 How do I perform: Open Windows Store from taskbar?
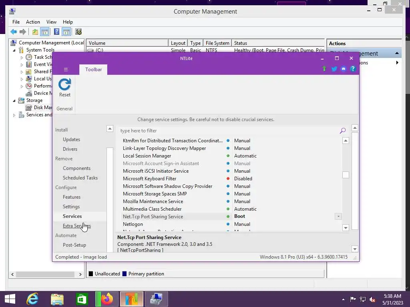coord(82,299)
